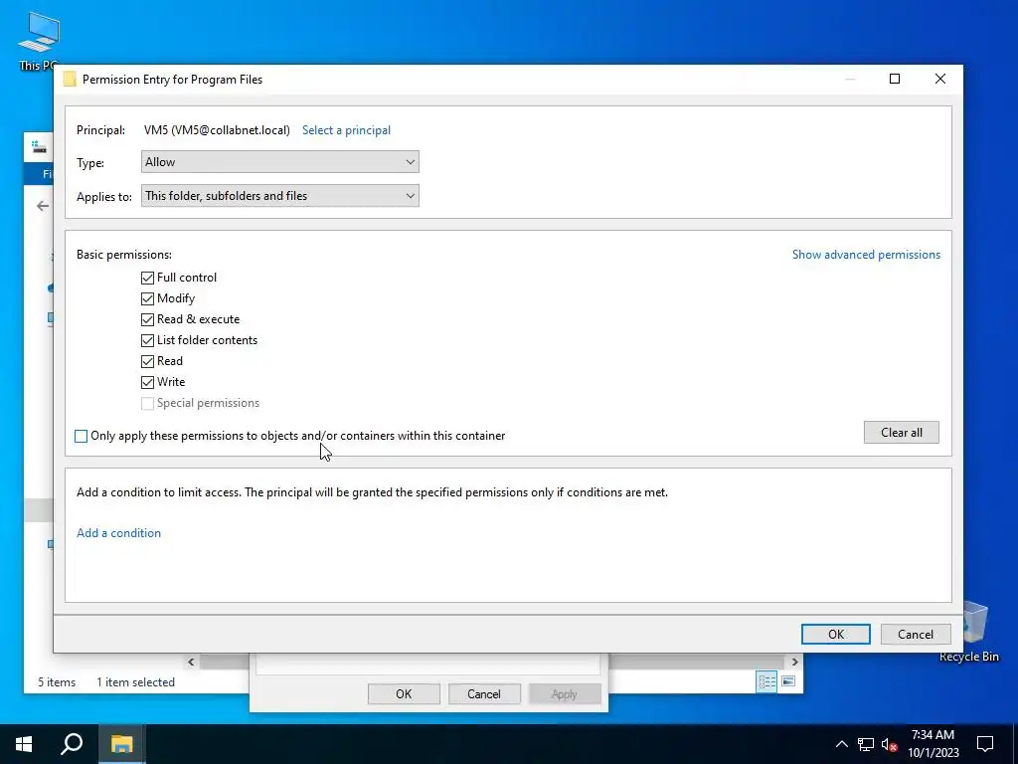Image resolution: width=1018 pixels, height=764 pixels.
Task: Open the notification center icon
Action: coord(985,744)
